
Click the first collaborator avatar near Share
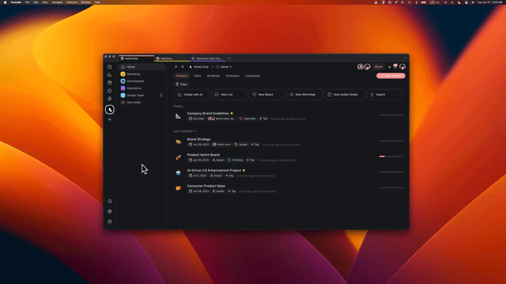(361, 66)
